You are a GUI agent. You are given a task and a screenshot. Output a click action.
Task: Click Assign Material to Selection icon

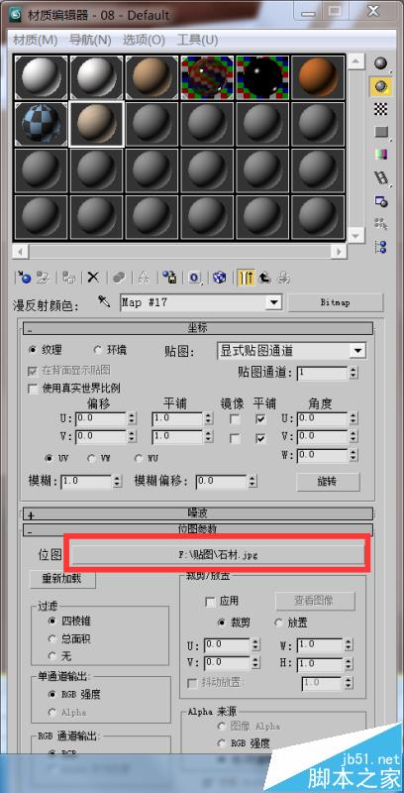tap(69, 278)
